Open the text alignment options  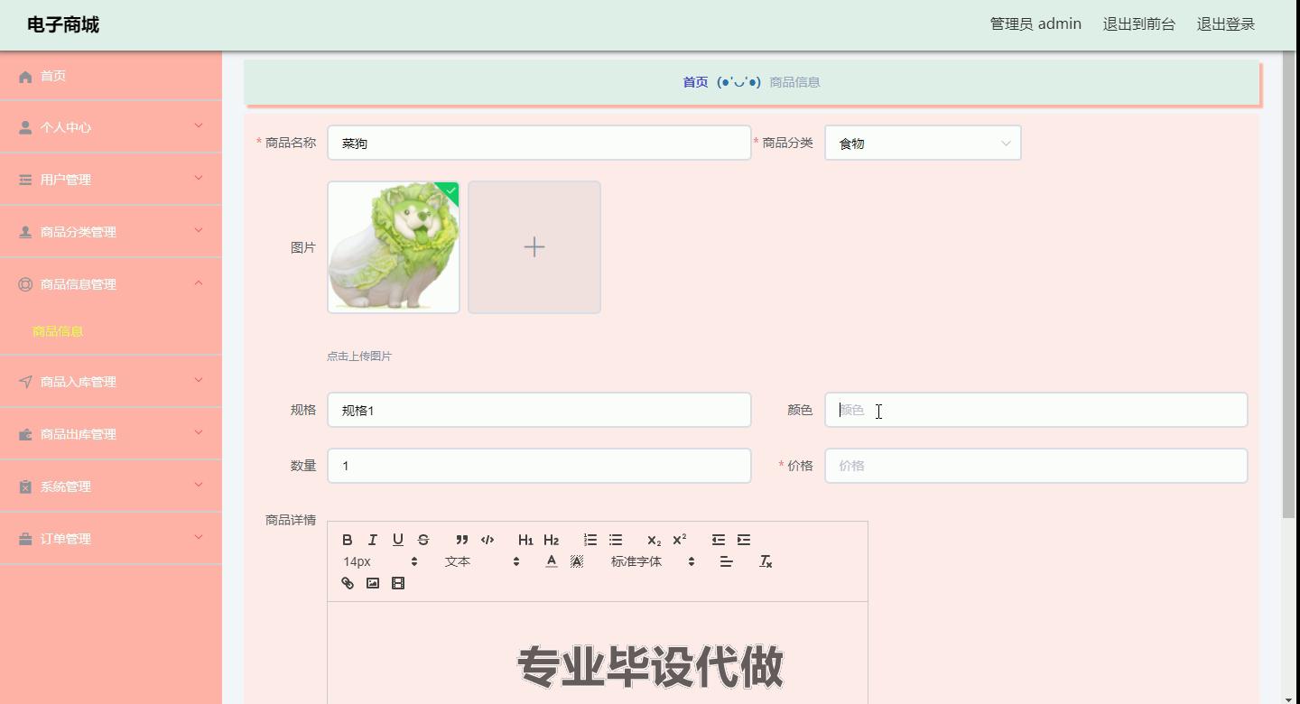point(727,561)
